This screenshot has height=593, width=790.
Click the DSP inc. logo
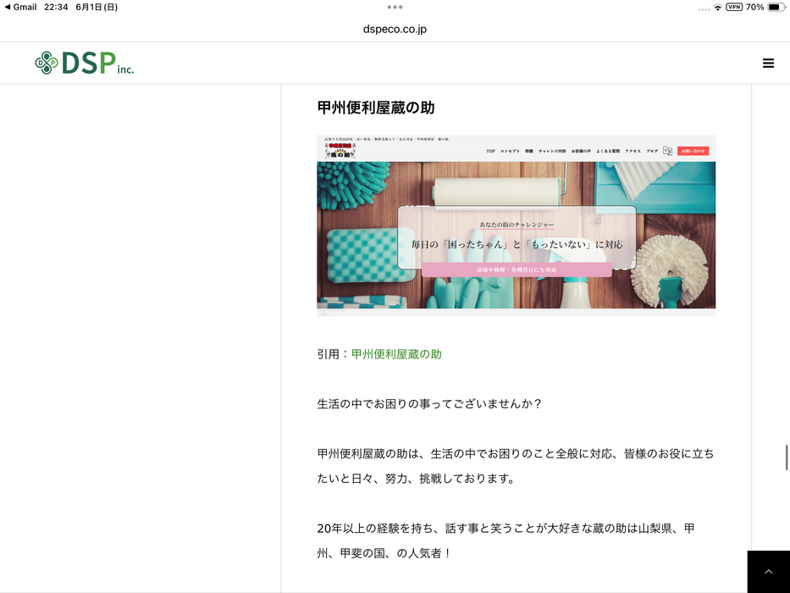[x=85, y=63]
